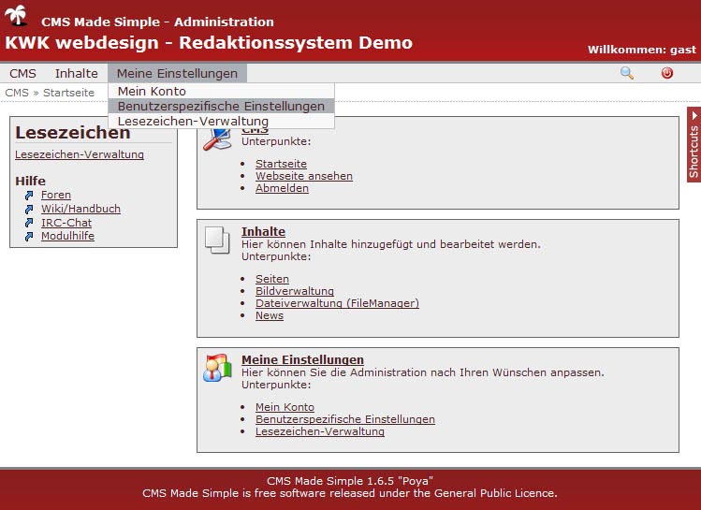Viewport: 701px width, 510px height.
Task: Click the 'CMS Made Simple 1.6.5 "Poya"' footer text
Action: [350, 481]
